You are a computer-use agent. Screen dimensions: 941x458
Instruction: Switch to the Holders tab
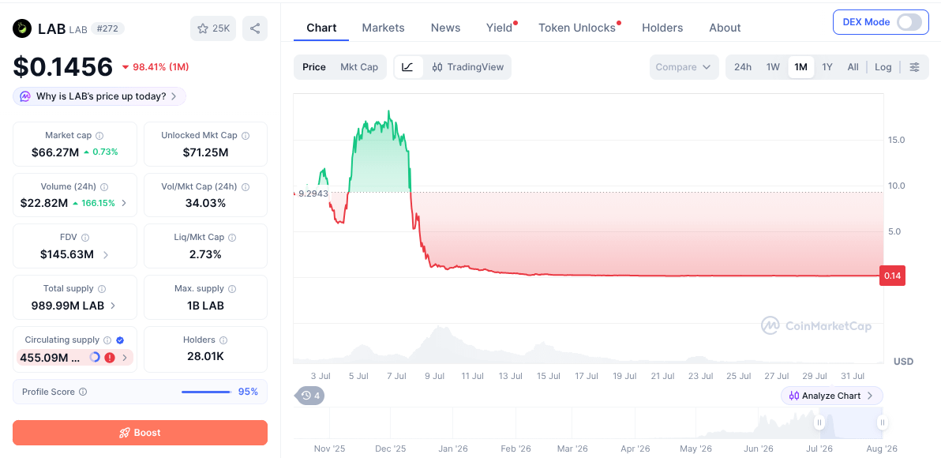click(x=662, y=28)
